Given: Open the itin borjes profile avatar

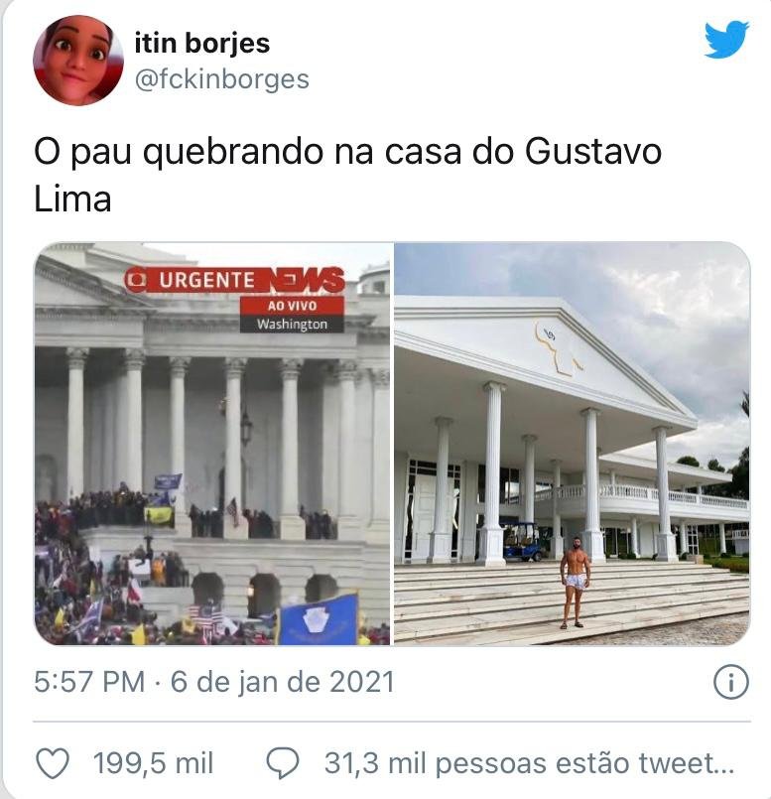Looking at the screenshot, I should pos(78,61).
